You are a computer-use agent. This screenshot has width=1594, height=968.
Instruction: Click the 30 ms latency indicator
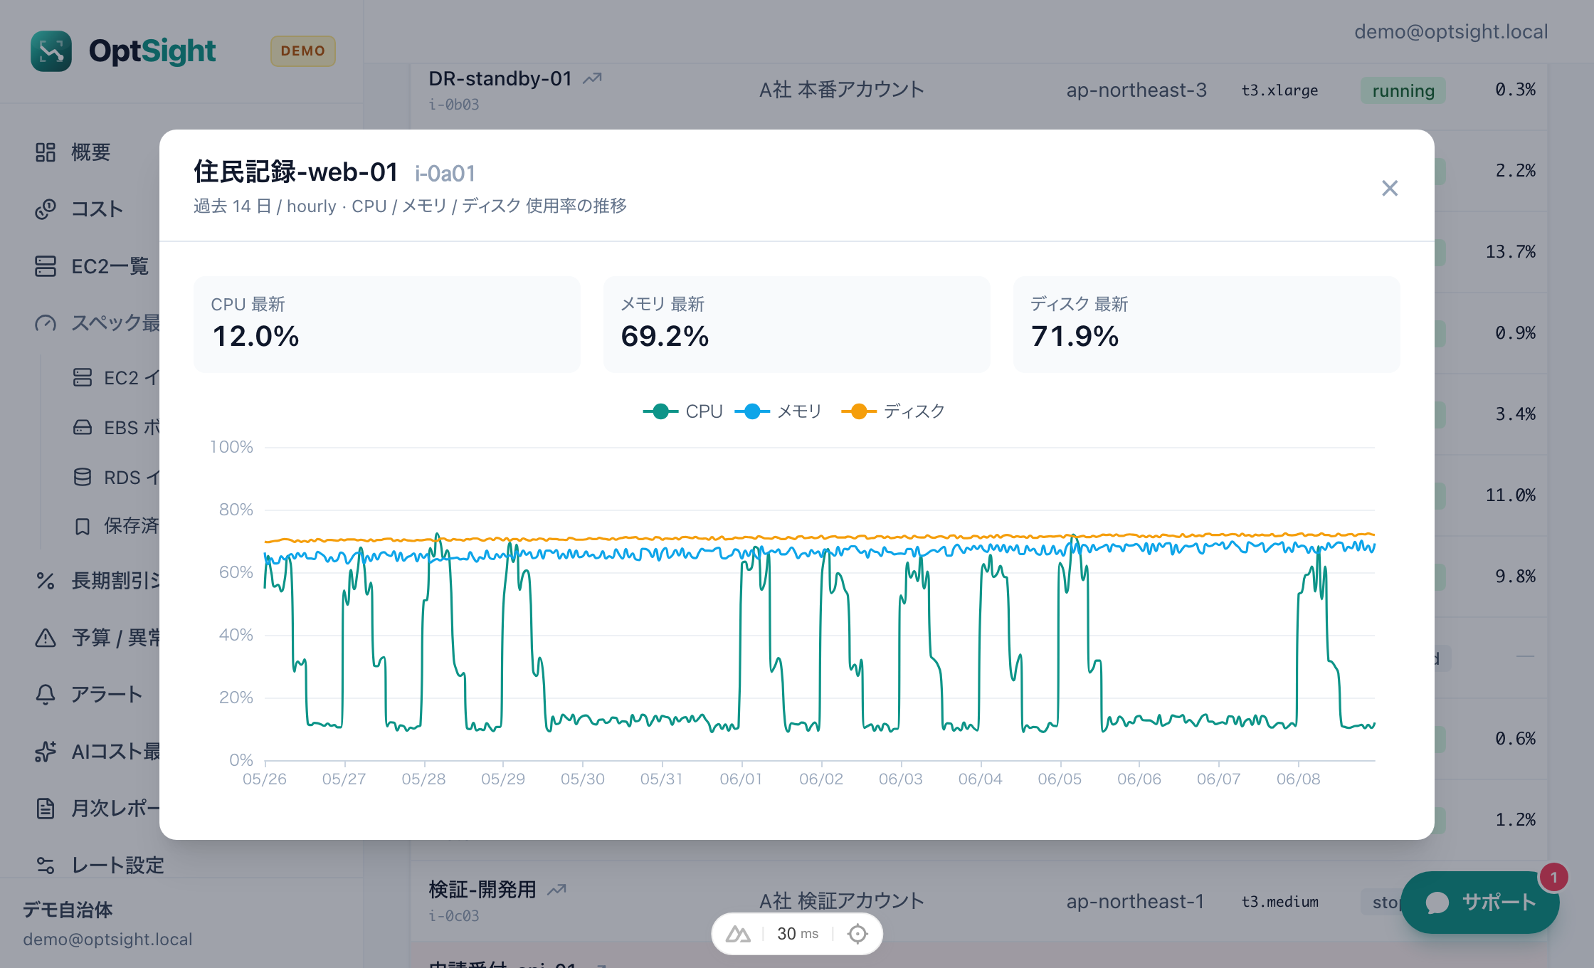[798, 934]
